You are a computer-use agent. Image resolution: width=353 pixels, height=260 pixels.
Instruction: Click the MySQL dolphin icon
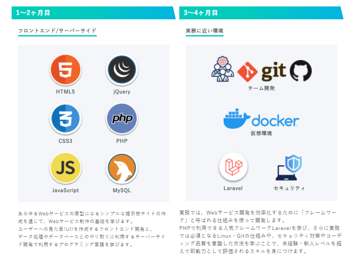point(122,168)
